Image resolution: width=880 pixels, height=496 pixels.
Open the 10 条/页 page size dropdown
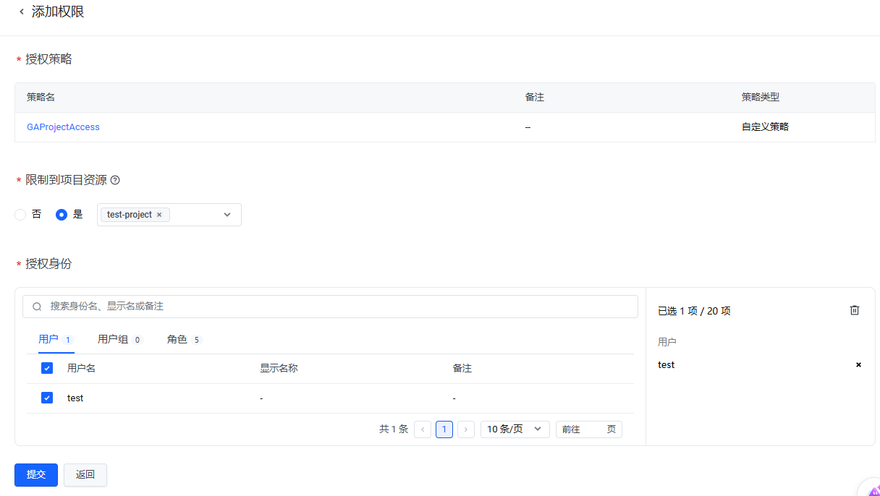[515, 429]
